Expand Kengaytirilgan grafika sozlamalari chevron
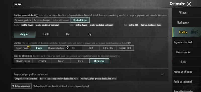 (162, 74)
